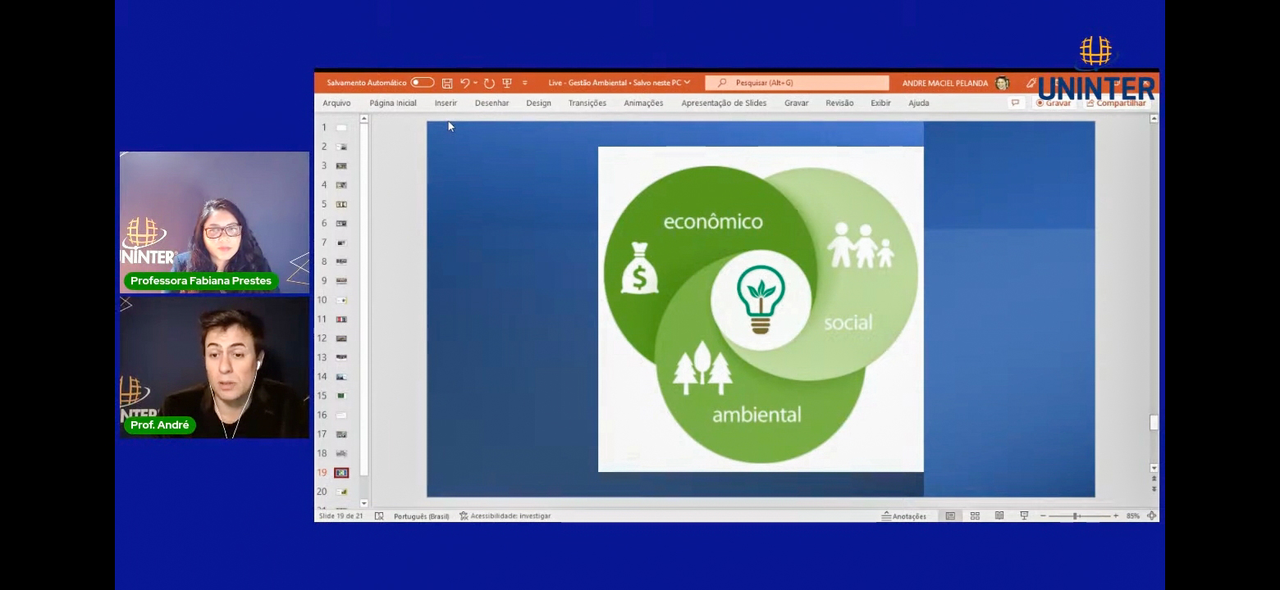Switch to Reading View icon
Viewport: 1280px width, 590px height.
(999, 516)
